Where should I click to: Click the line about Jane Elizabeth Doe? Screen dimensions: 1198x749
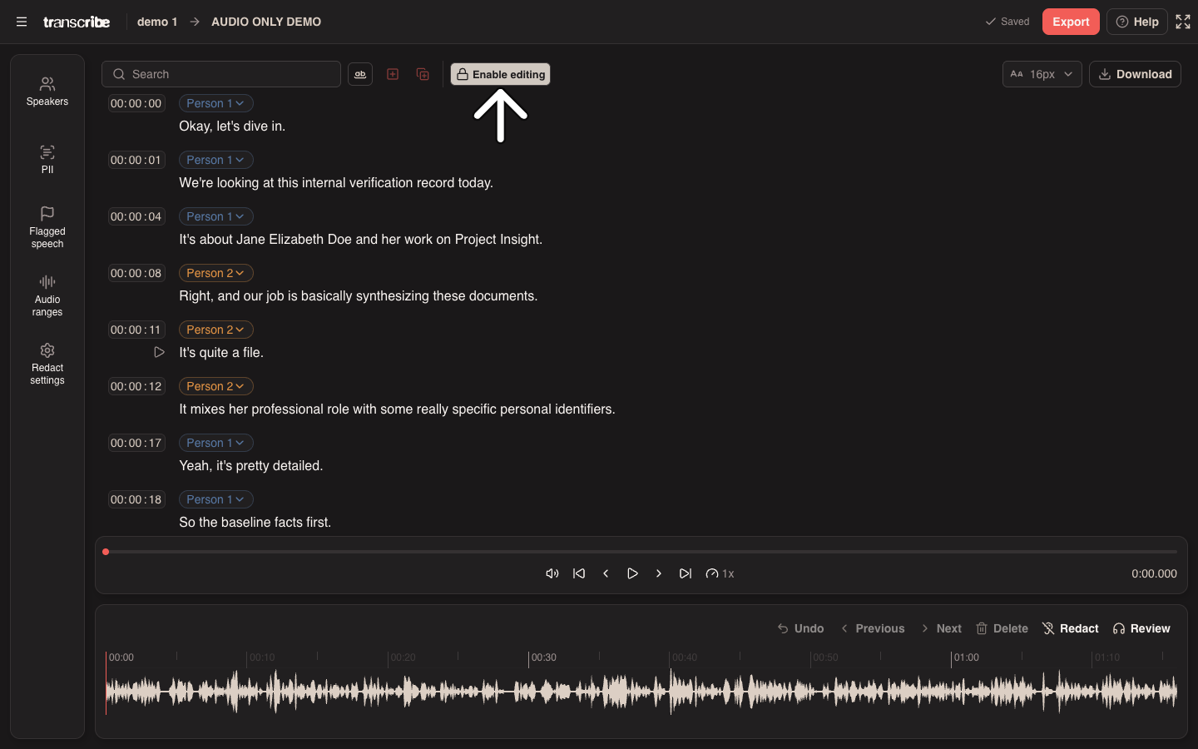click(361, 240)
